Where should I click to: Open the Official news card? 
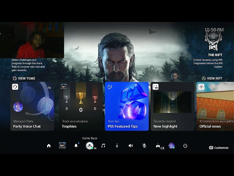[x=215, y=106]
